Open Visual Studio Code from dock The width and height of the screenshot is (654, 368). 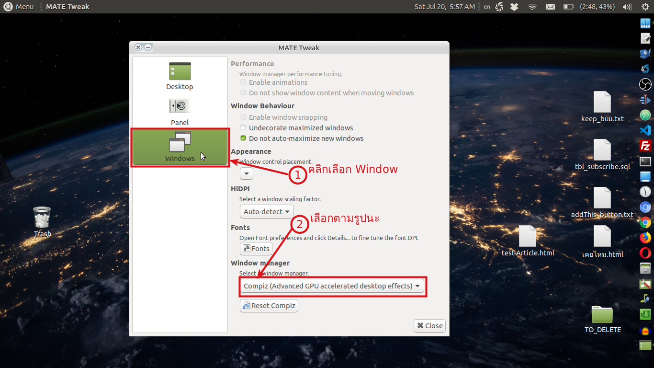[x=645, y=130]
